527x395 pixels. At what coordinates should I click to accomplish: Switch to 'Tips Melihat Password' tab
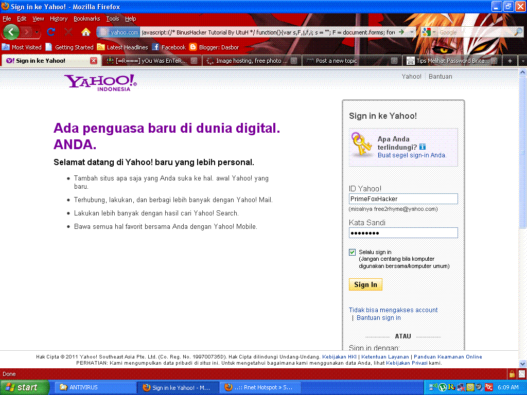(x=452, y=61)
